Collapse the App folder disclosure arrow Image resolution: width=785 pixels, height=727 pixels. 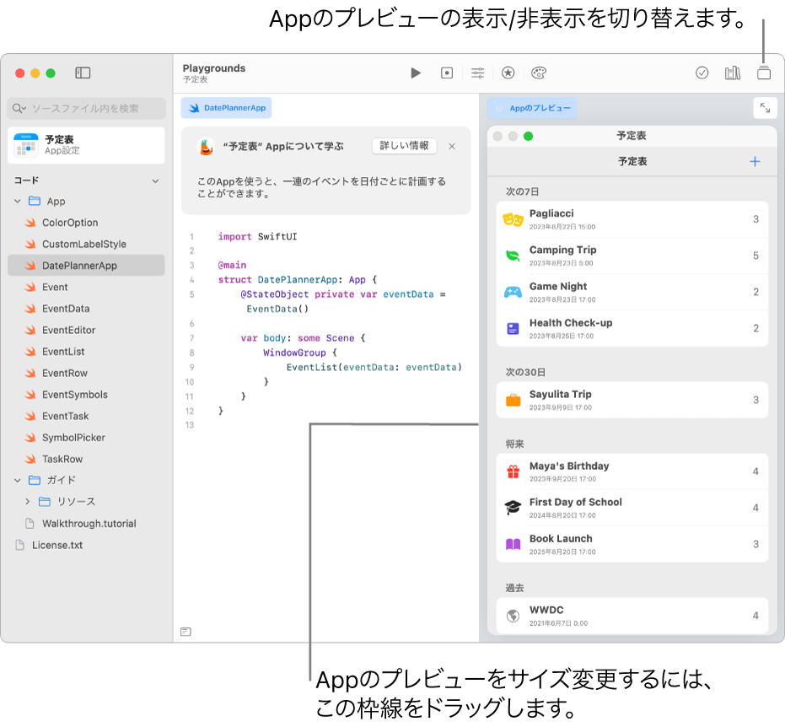18,202
